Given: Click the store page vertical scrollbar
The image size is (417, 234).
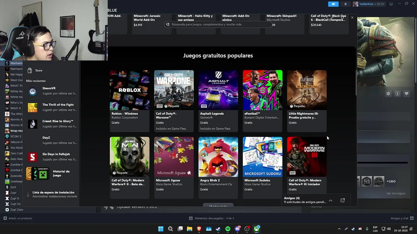Looking at the screenshot, I should click(x=356, y=83).
